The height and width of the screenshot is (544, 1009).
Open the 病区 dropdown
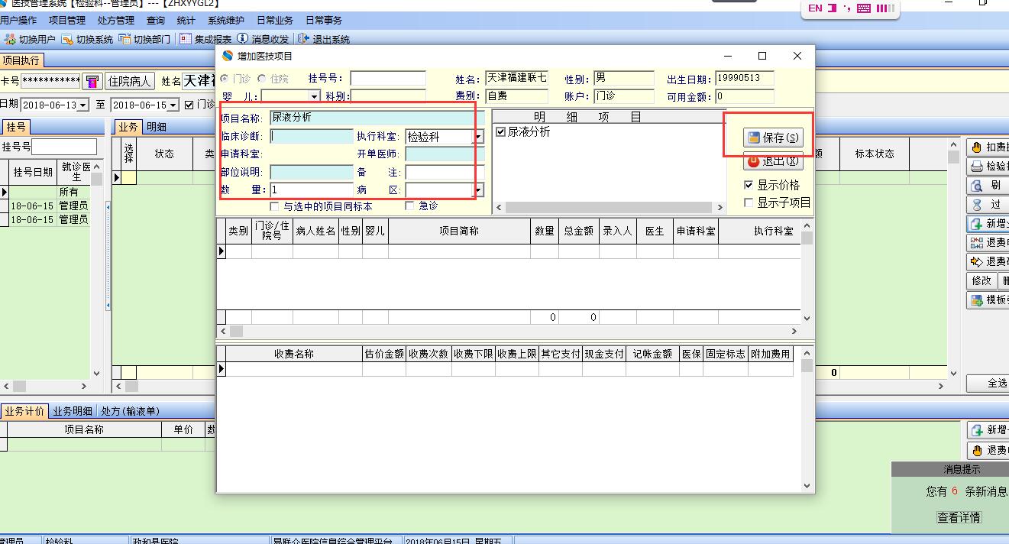(478, 190)
